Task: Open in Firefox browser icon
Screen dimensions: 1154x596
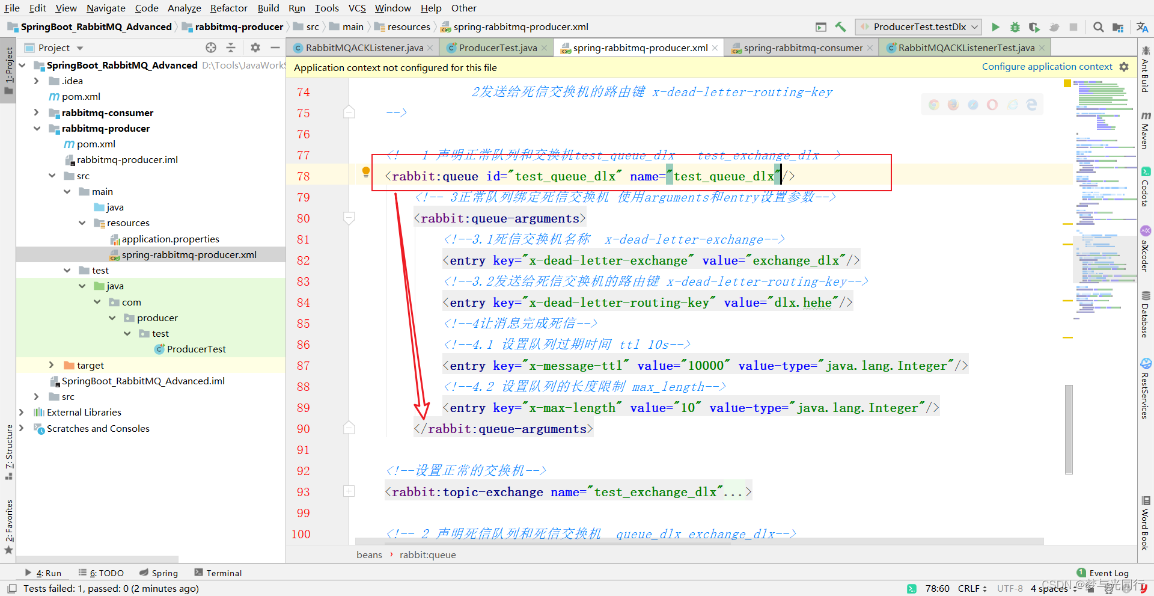Action: [953, 105]
